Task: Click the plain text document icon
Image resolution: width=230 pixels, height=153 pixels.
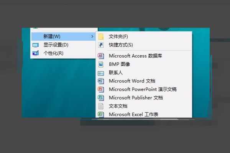Action: coord(101,106)
